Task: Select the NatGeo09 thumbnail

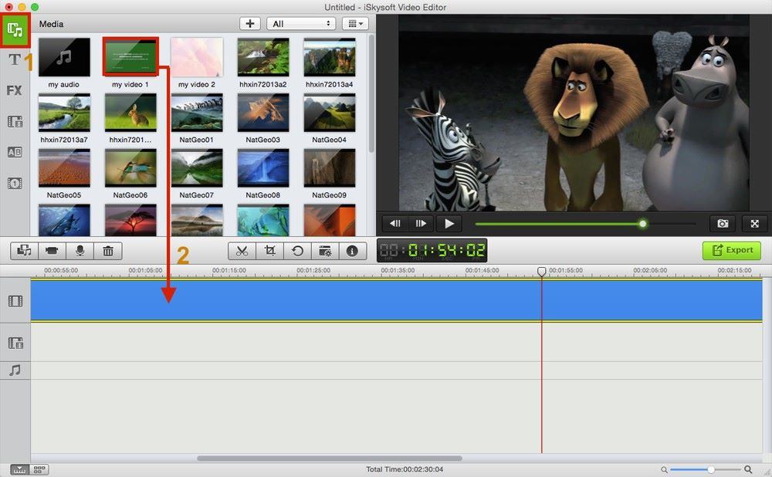Action: click(x=330, y=167)
